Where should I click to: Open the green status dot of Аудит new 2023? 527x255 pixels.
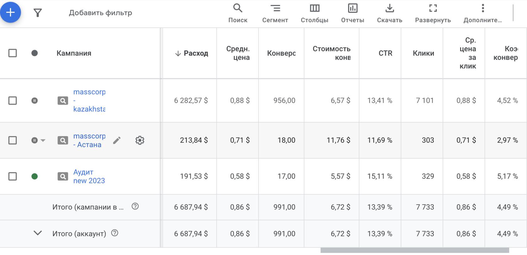[35, 176]
